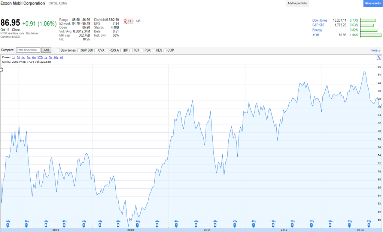
Task: Open the Disclaimer link
Action: tap(32, 33)
